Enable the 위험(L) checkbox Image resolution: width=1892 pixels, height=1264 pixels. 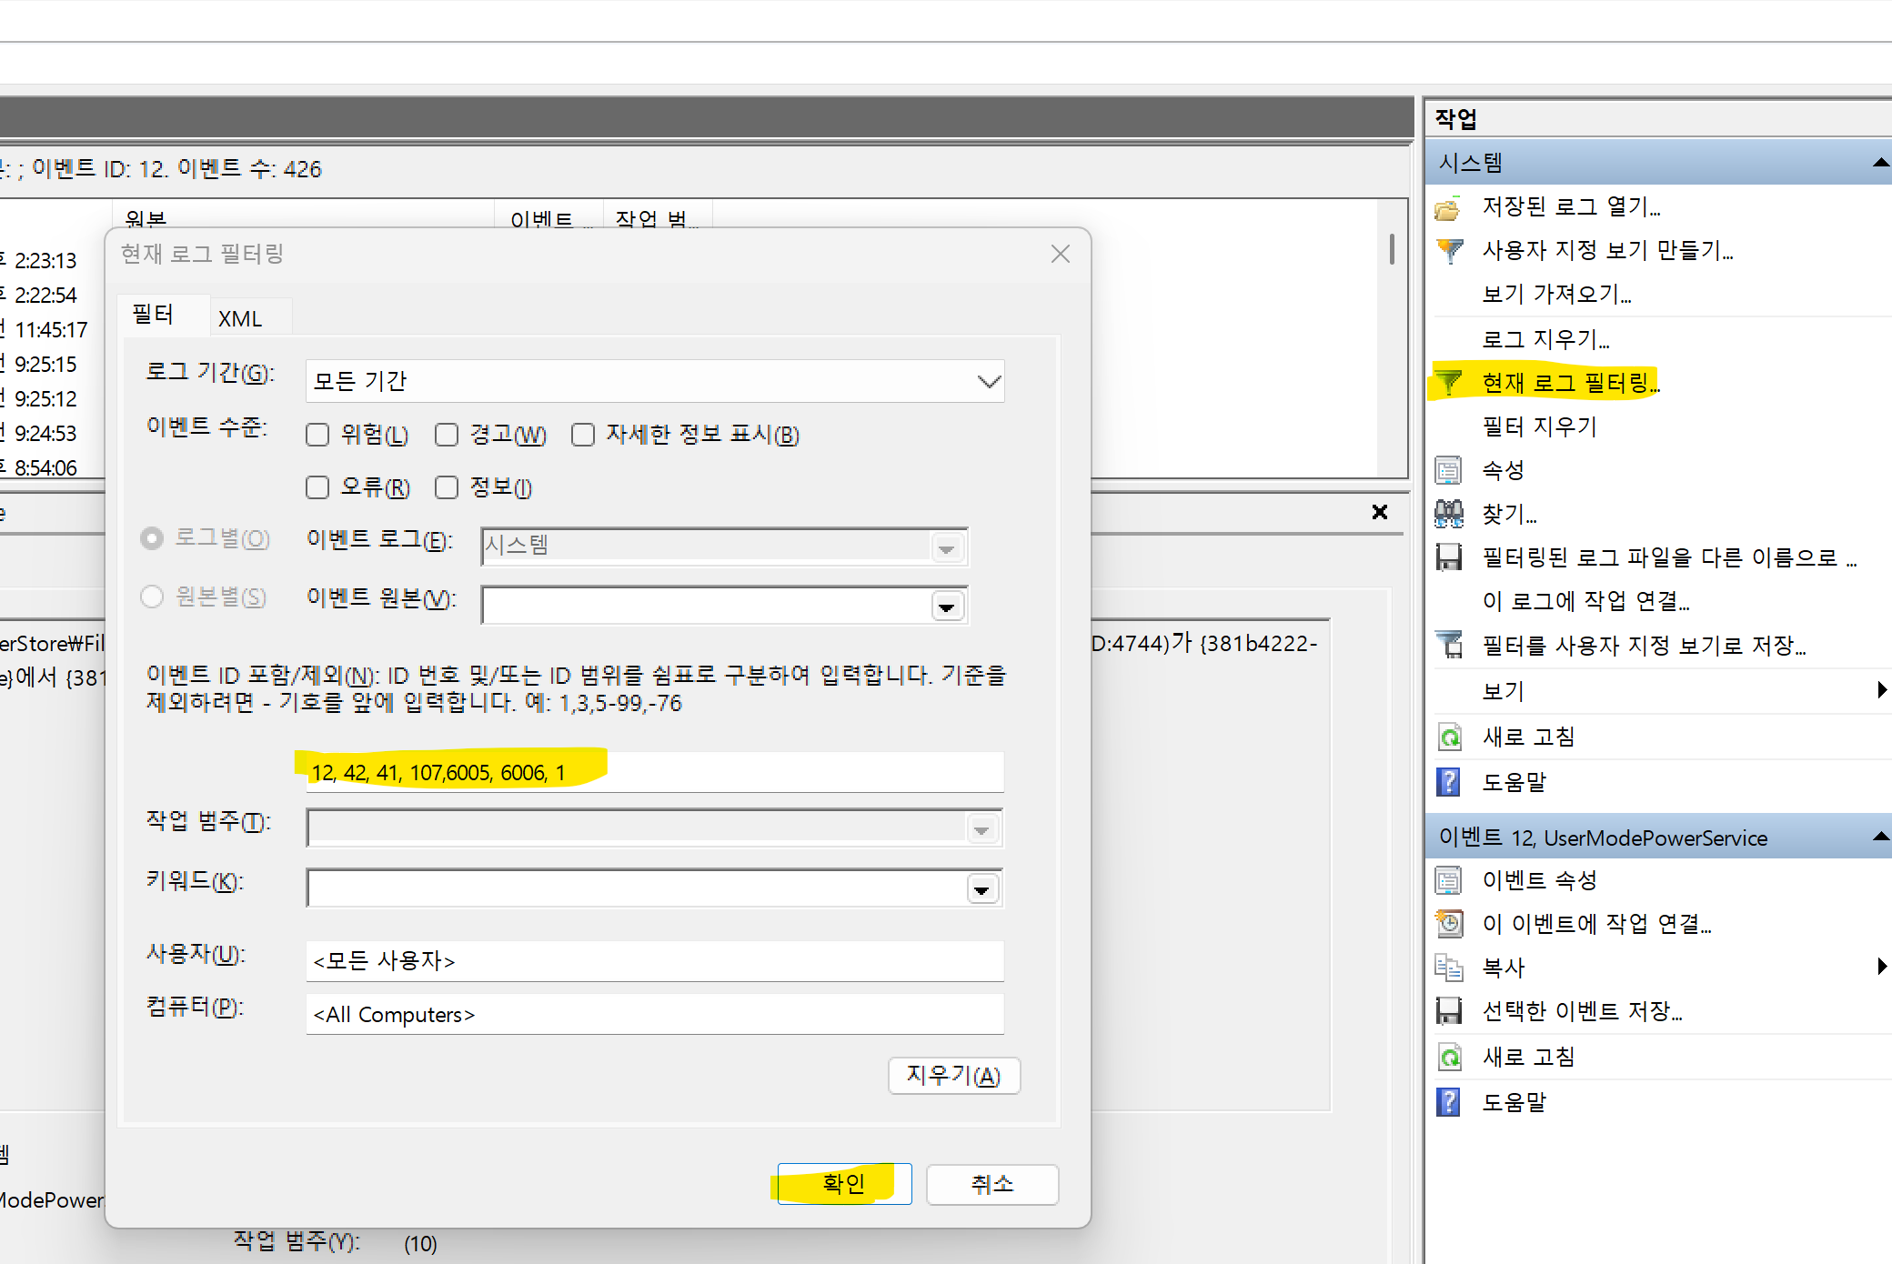[317, 435]
